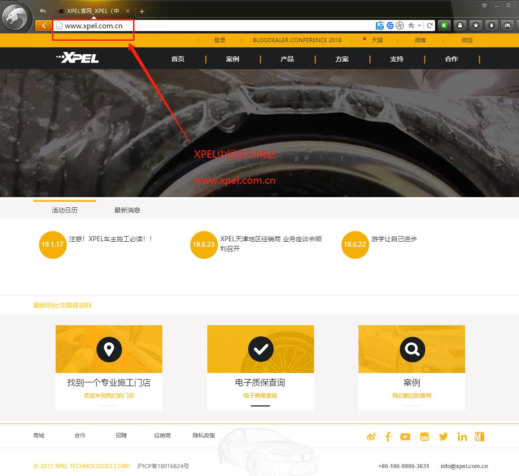Open the 商城 footer link
The width and height of the screenshot is (519, 476).
38,435
